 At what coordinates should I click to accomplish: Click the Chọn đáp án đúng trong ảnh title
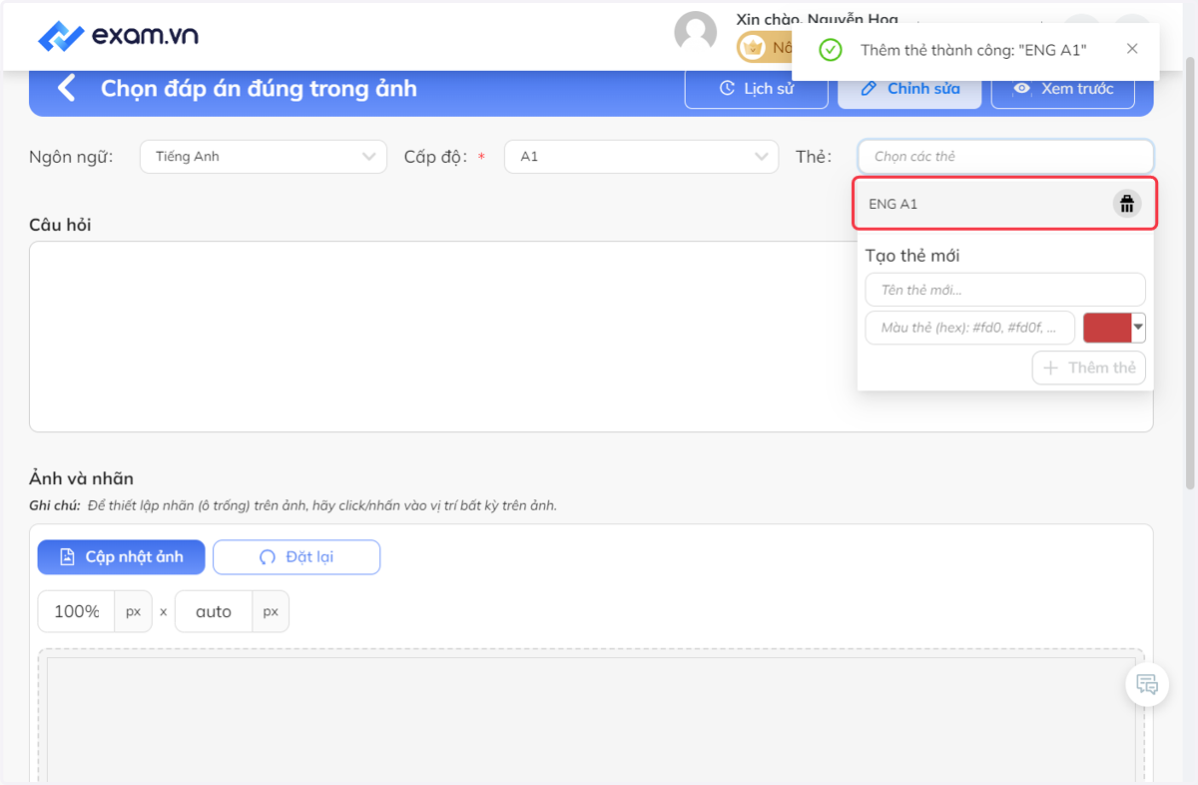[259, 88]
